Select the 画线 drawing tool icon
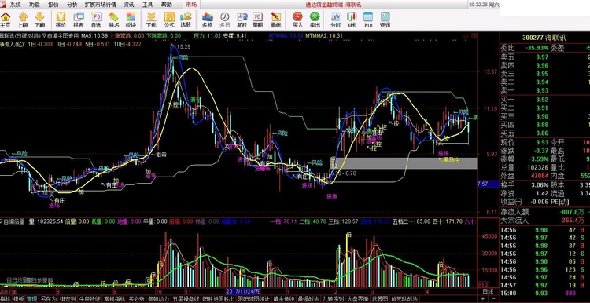Screen dimensions: 590x303 [x=276, y=20]
